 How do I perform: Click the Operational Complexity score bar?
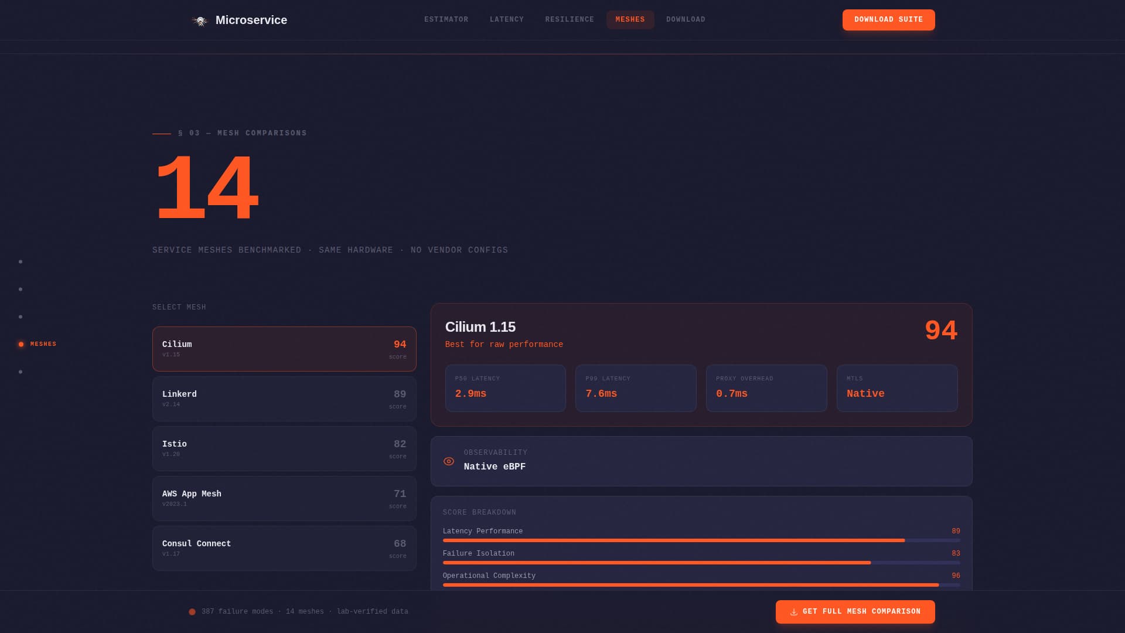701,585
